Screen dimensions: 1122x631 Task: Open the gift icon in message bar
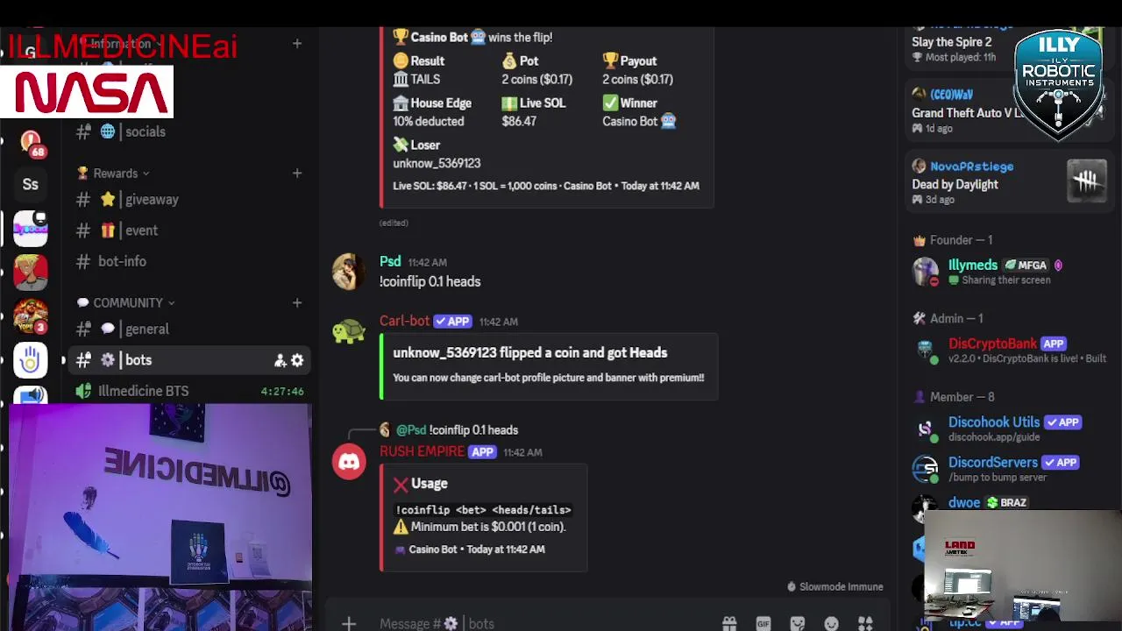tap(729, 623)
